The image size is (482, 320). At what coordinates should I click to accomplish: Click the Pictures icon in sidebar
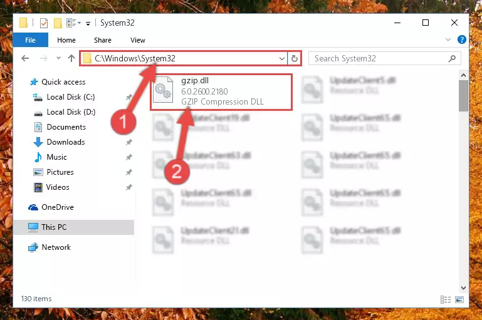tap(38, 172)
